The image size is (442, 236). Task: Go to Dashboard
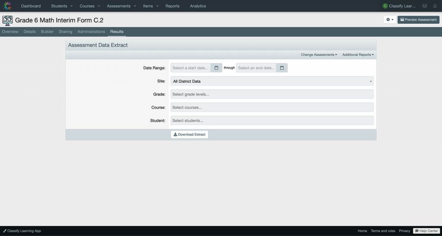(x=31, y=6)
